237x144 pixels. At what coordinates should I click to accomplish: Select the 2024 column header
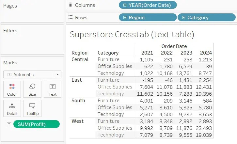(206, 53)
